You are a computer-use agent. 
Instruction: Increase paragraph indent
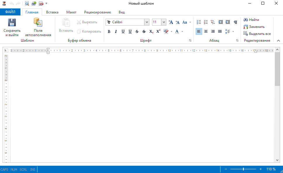[x=228, y=22]
